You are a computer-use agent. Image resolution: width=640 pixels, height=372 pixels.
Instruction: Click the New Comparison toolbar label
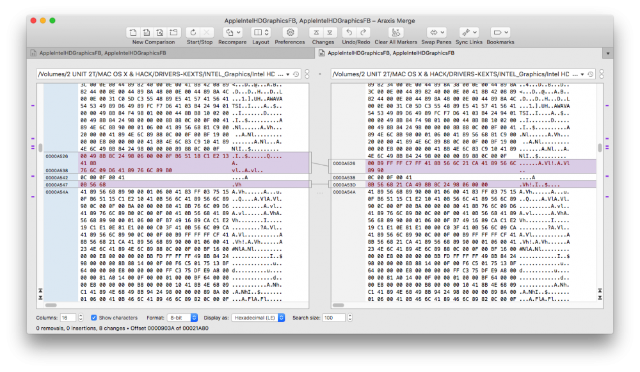click(154, 42)
